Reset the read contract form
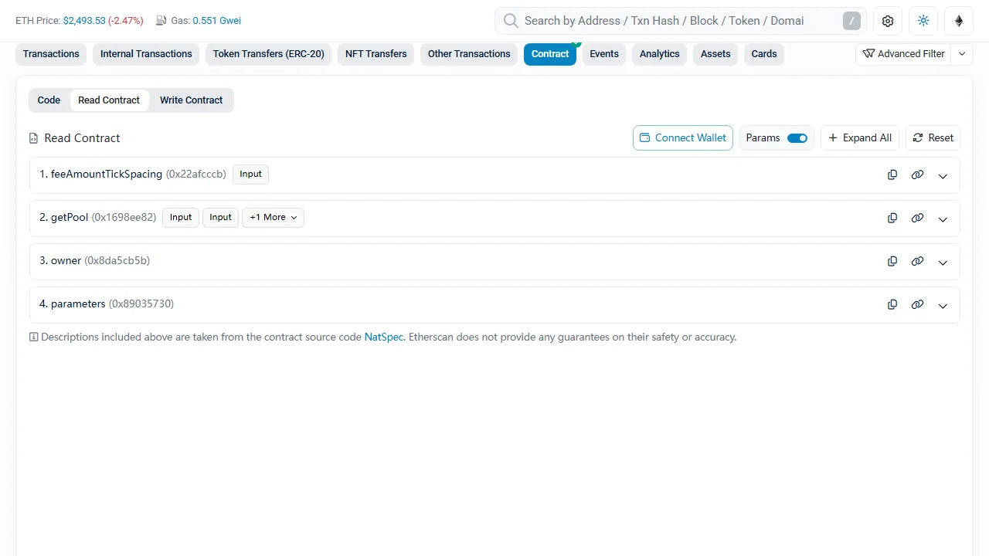The image size is (989, 556). tap(933, 138)
